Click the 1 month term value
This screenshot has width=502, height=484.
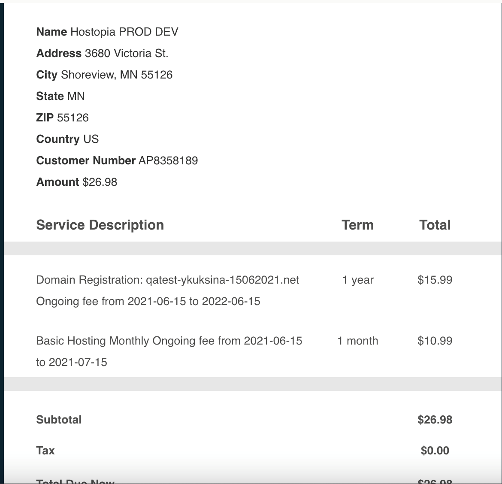[x=357, y=341]
